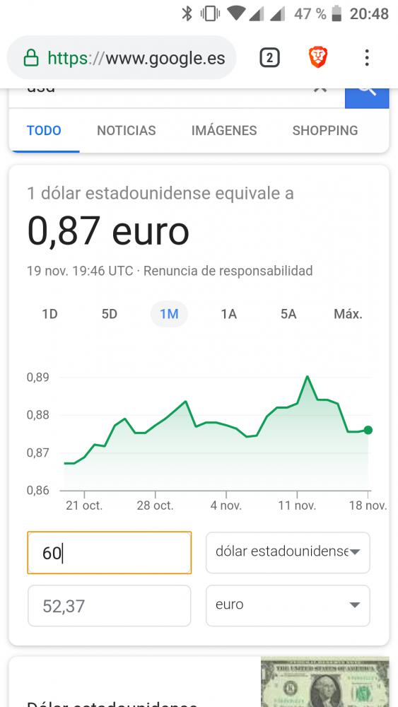Select the 5A chart range
398x707 pixels.
288,314
